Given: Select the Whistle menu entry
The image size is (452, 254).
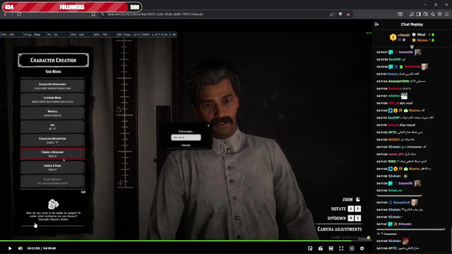Looking at the screenshot, I should (53, 113).
